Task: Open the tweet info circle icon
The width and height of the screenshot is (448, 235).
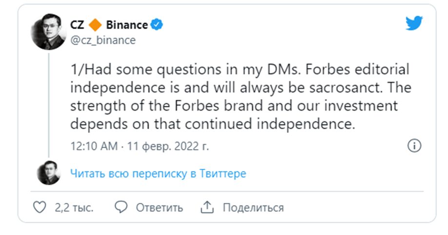Action: coord(414,146)
